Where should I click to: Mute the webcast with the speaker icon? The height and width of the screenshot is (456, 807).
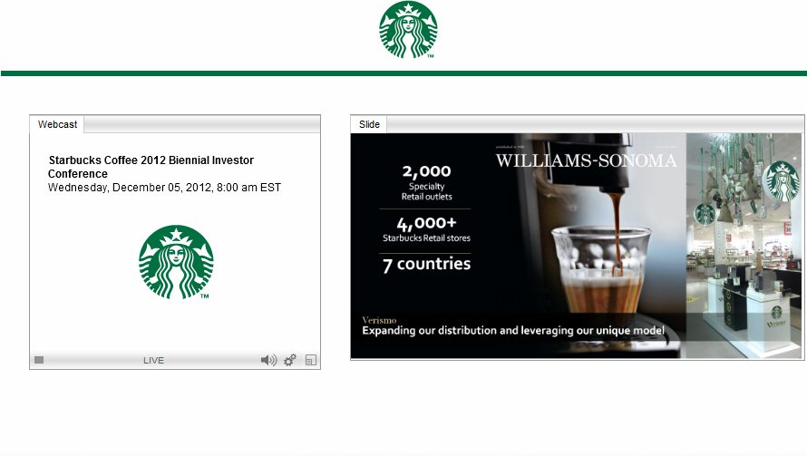point(268,360)
